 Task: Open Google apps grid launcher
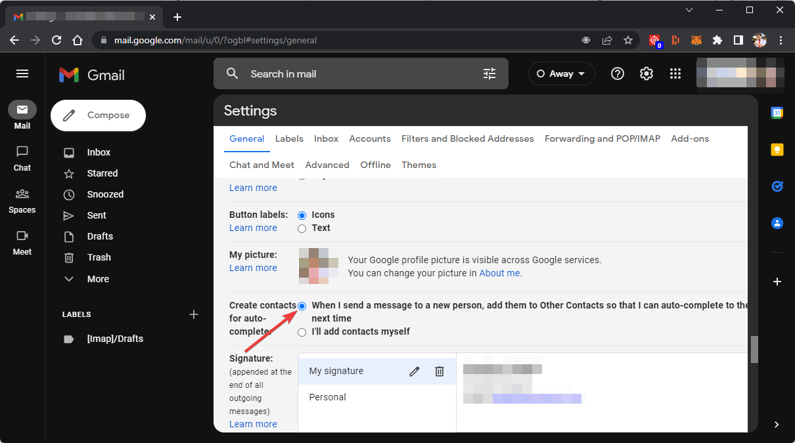click(675, 74)
